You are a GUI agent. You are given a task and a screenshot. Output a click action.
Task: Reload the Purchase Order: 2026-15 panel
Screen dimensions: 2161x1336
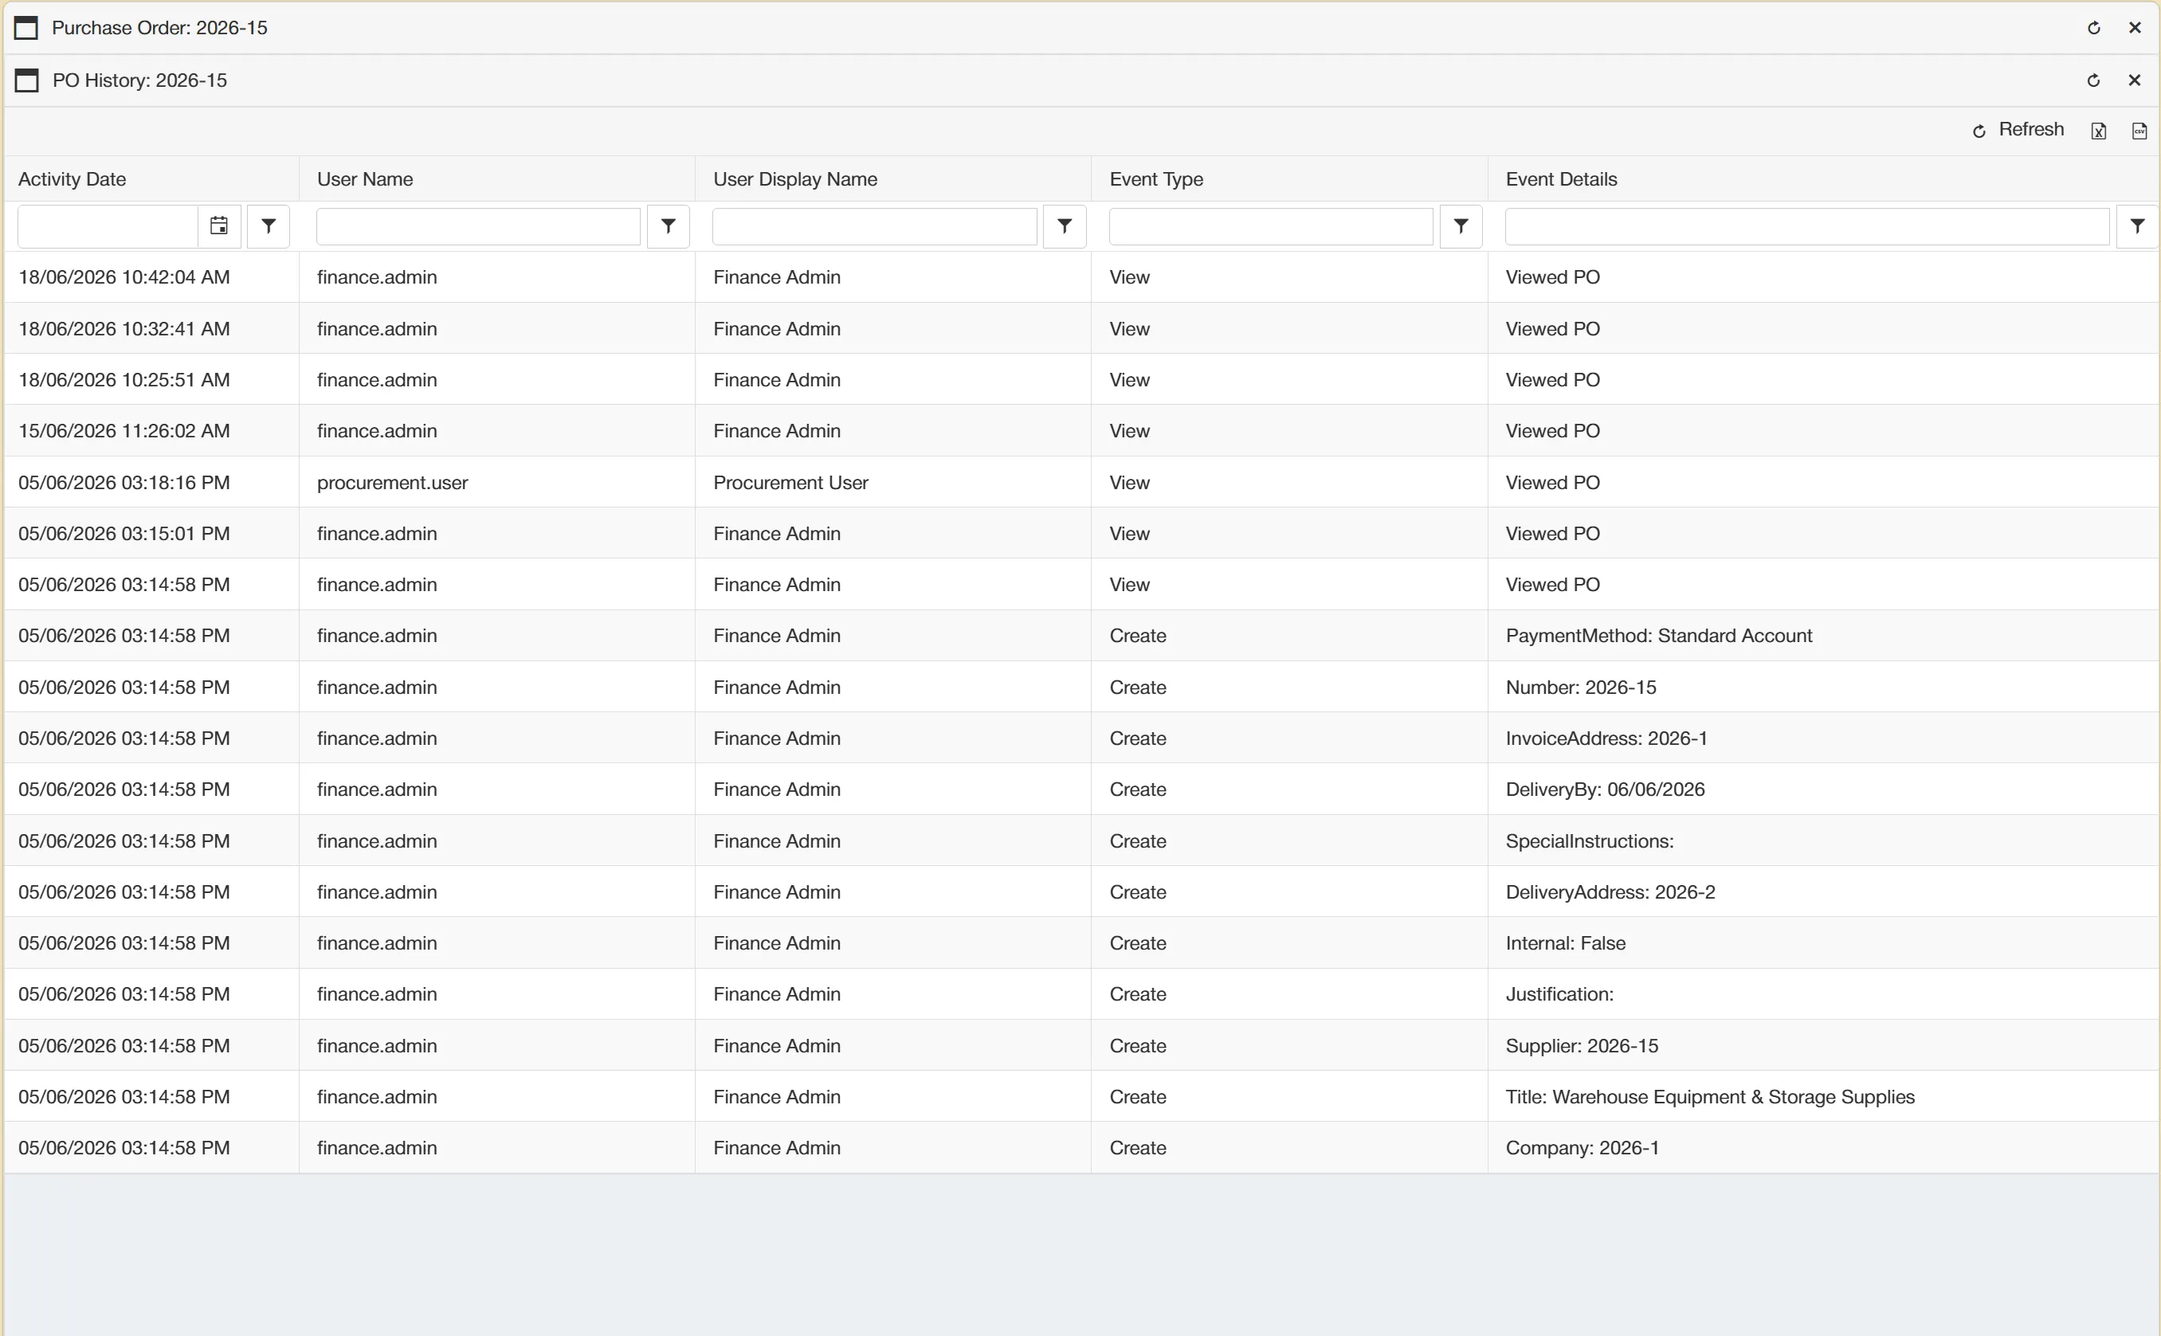(x=2093, y=27)
